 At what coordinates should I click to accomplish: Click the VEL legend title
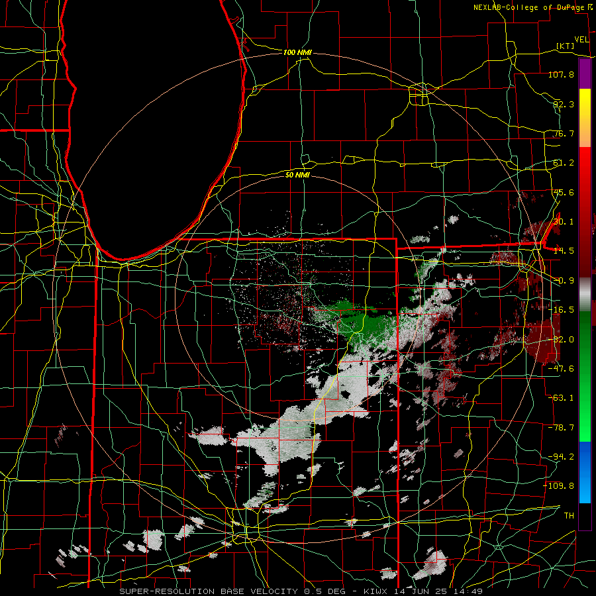[x=581, y=40]
